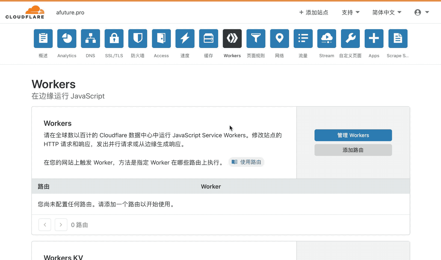This screenshot has height=260, width=441.
Task: Open the 页面规则 filter icon
Action: tap(256, 39)
